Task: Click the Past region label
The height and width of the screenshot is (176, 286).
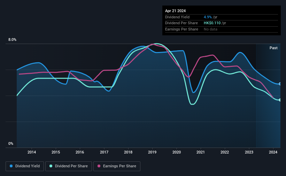Action: 273,48
